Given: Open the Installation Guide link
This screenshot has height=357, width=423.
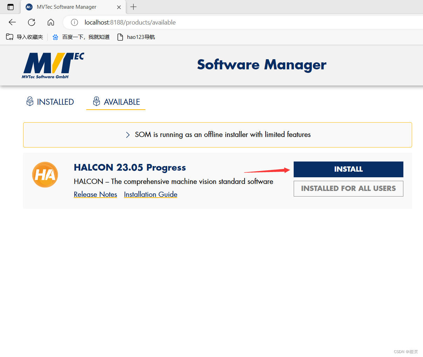Looking at the screenshot, I should tap(151, 194).
